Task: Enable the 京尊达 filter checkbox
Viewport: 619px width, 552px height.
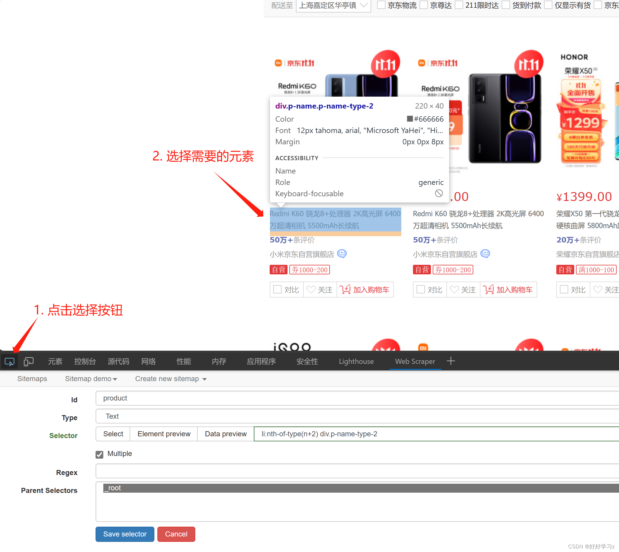Action: tap(424, 5)
